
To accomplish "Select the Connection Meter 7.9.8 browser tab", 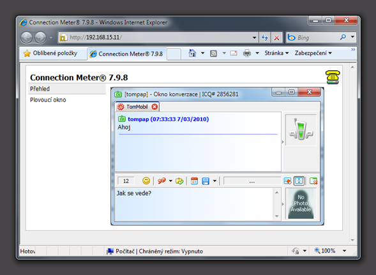I will [x=126, y=54].
